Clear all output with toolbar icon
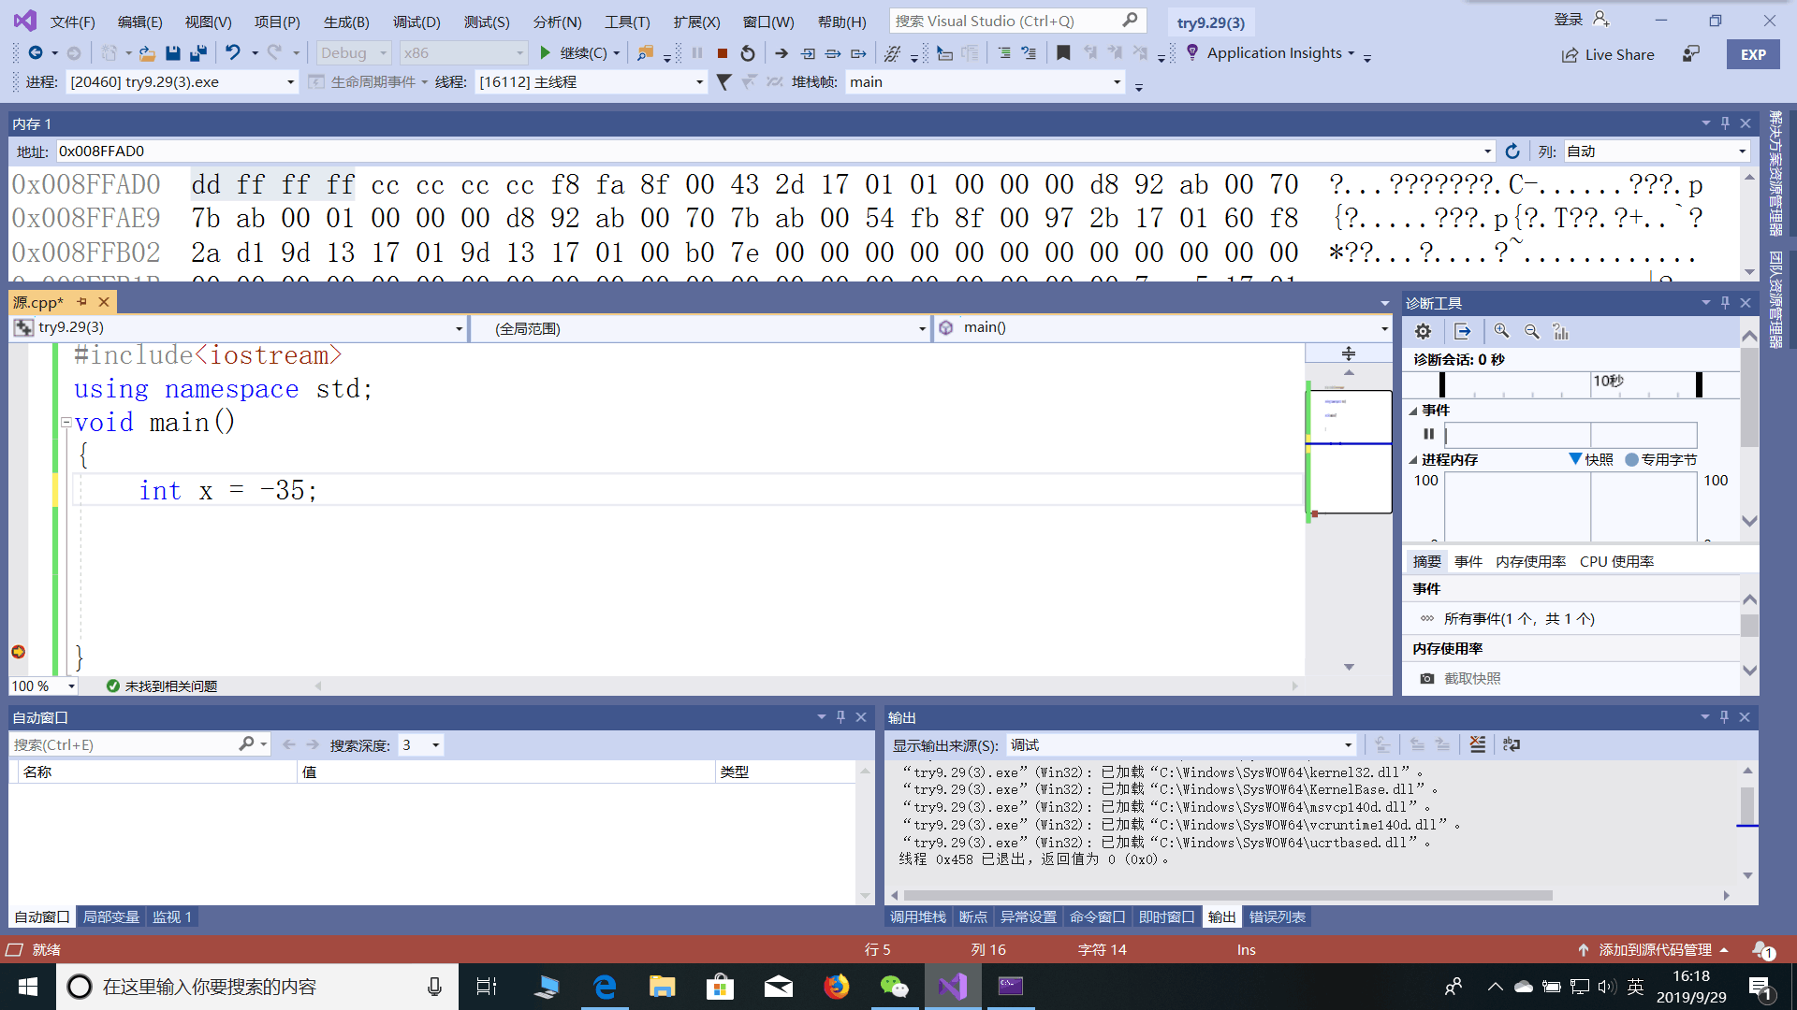Screen dimensions: 1797x1010 [1478, 744]
